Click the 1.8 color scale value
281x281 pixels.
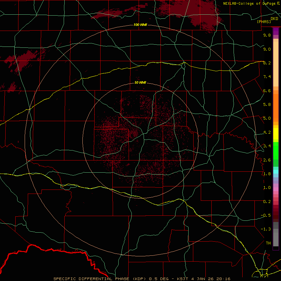coord(267,174)
